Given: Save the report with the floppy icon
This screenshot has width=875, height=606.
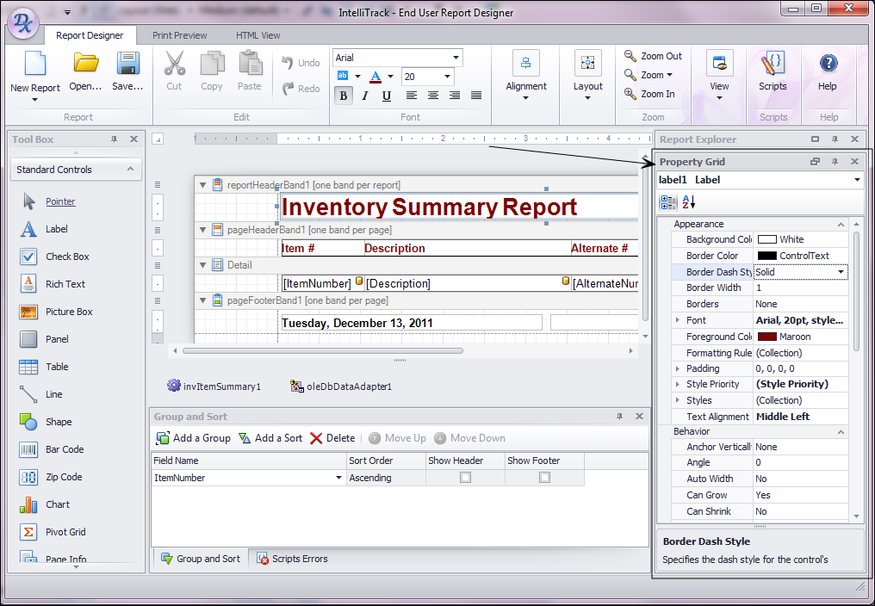Looking at the screenshot, I should 127,63.
